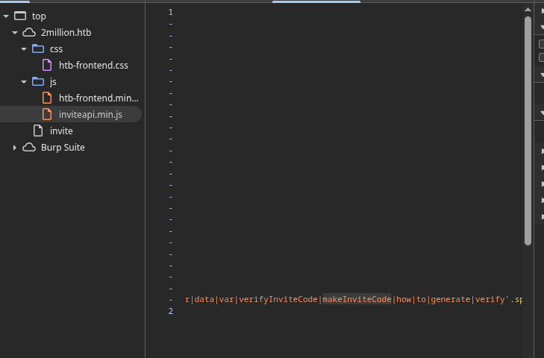Select the top label in the tree

click(x=39, y=16)
